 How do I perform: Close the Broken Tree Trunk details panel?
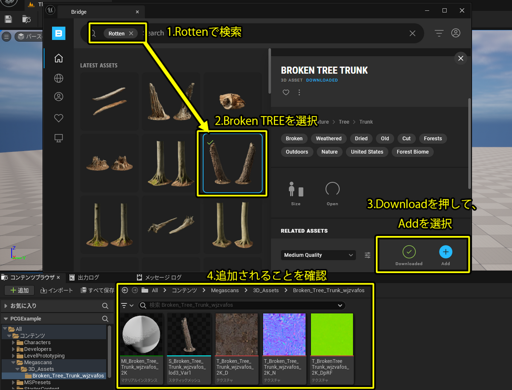(460, 58)
